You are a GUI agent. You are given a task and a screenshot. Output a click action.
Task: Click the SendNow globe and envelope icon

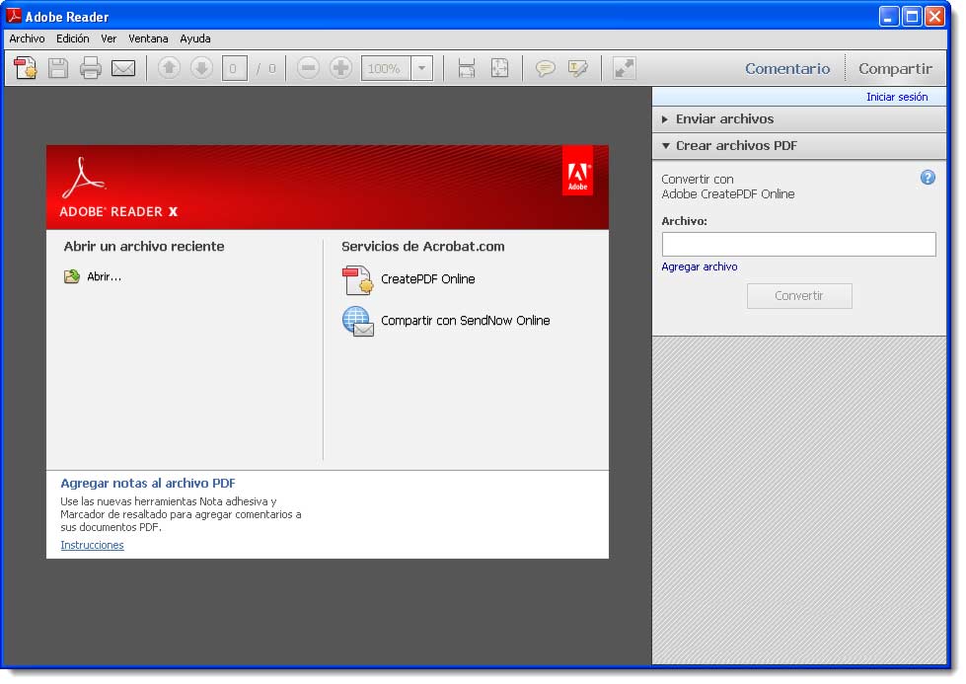click(x=358, y=322)
